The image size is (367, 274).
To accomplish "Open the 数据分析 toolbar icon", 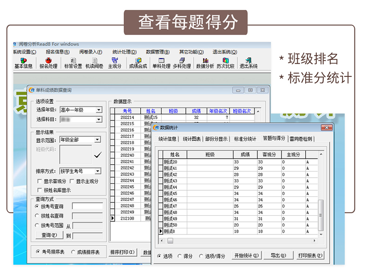I will pos(205,63).
